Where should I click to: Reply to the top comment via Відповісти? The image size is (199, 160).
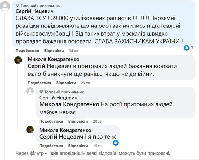[54, 51]
